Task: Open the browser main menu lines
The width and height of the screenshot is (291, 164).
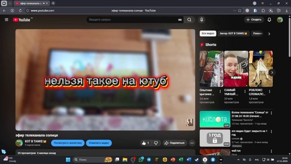Action: click(262, 3)
